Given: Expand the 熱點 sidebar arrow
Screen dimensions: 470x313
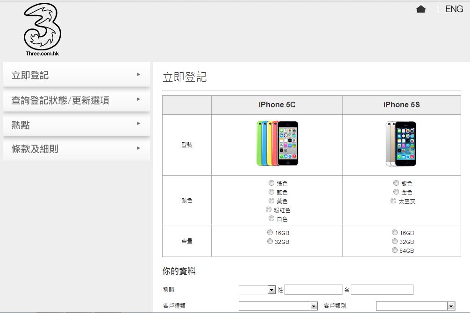Looking at the screenshot, I should click(x=139, y=124).
